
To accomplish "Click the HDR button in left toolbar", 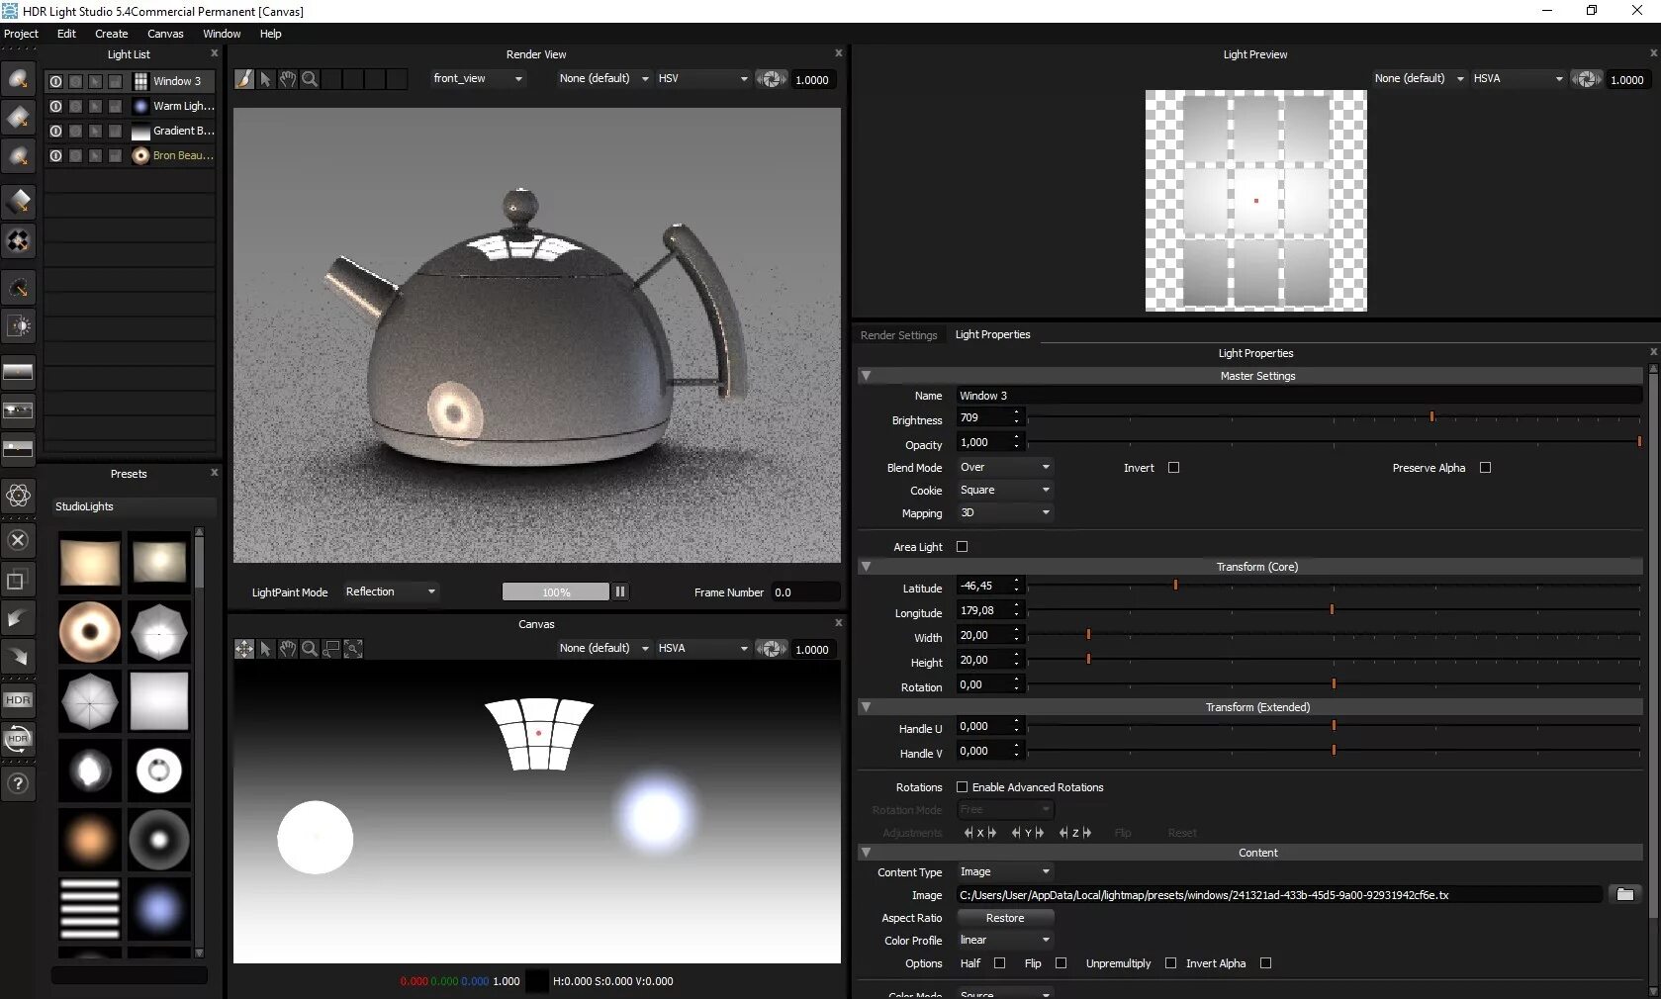I will point(18,700).
